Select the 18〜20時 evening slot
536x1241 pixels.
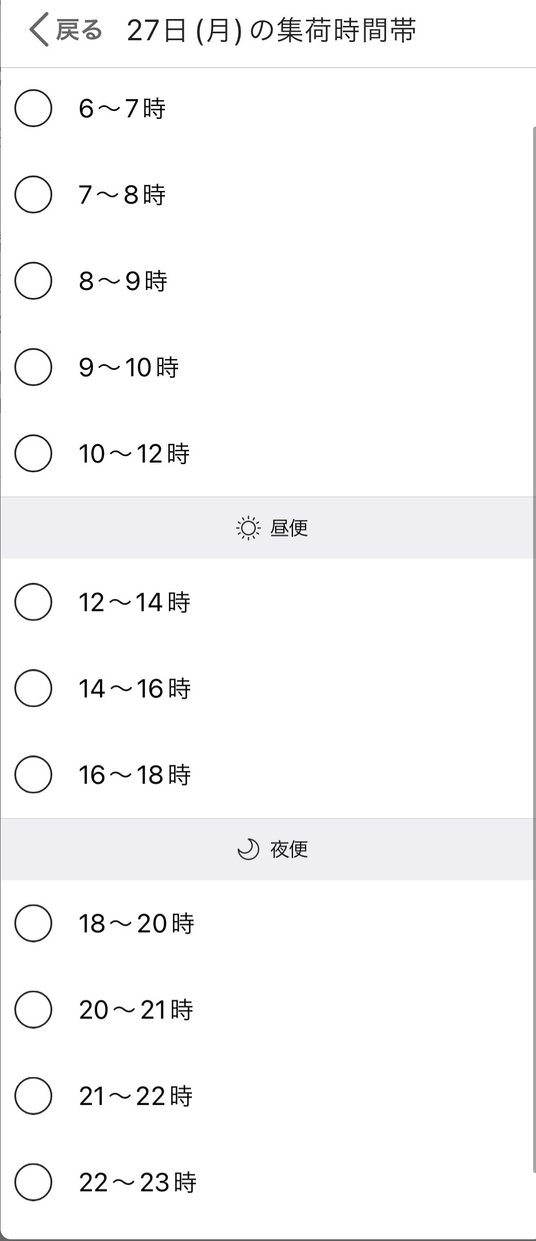click(33, 923)
